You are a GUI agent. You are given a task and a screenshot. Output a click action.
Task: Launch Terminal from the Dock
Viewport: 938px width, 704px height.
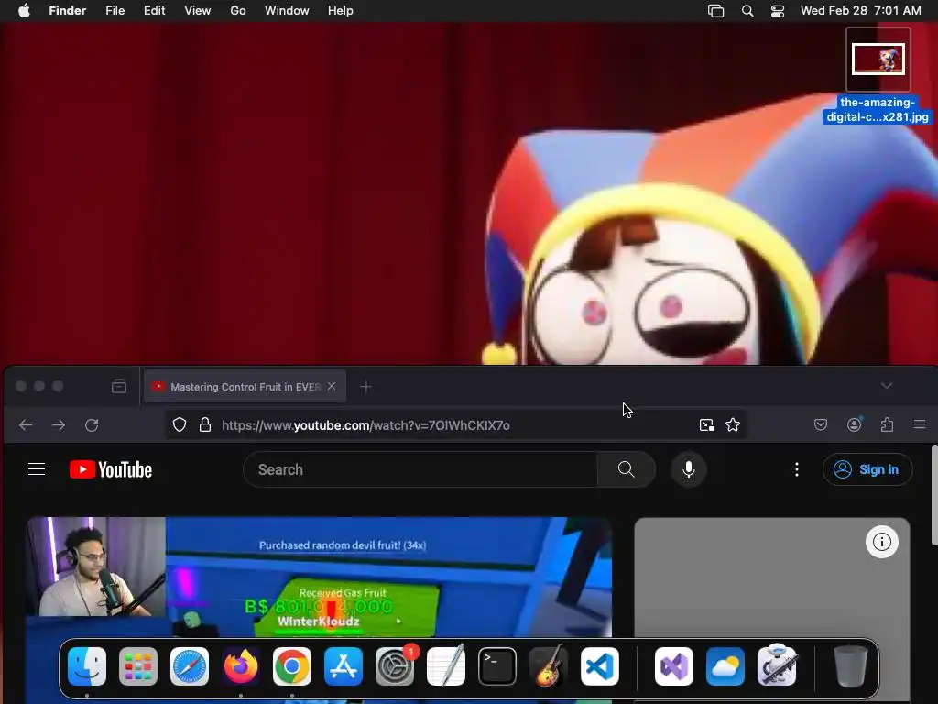497,666
